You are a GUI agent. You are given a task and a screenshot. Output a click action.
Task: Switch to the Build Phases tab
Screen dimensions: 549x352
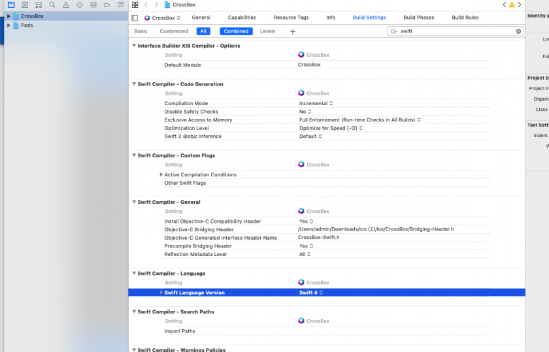pyautogui.click(x=418, y=18)
